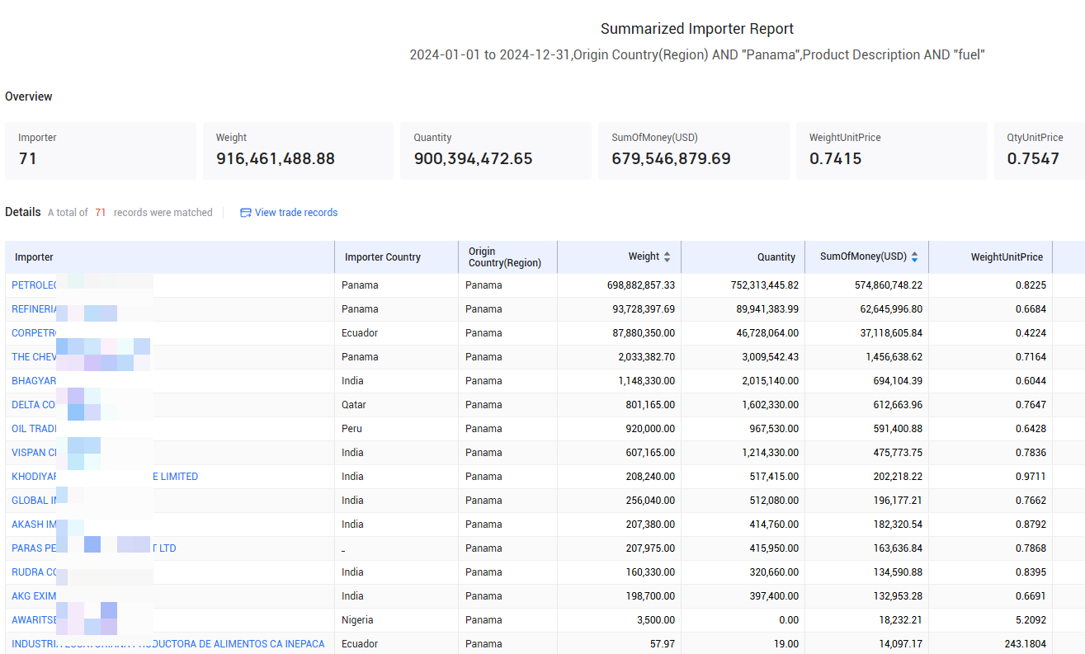The image size is (1085, 654).
Task: Select SumOfMoney(USD) overview card 679,546,879.69
Action: 694,151
